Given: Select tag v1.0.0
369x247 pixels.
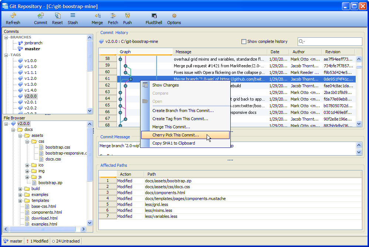Looking at the screenshot, I should tap(30, 61).
